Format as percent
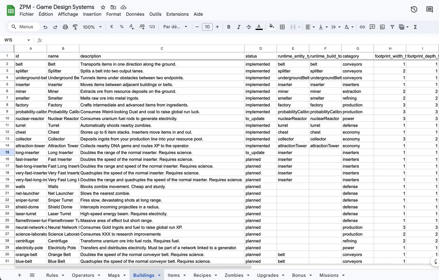Screen dimensions: 439x280 122,27
